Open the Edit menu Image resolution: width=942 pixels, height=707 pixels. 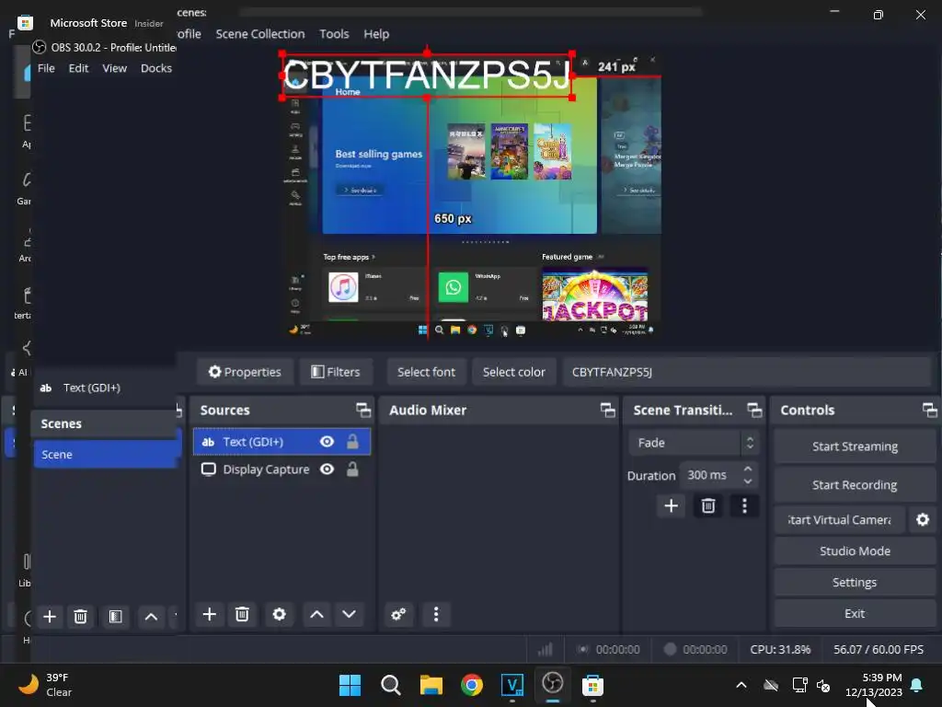pyautogui.click(x=79, y=68)
